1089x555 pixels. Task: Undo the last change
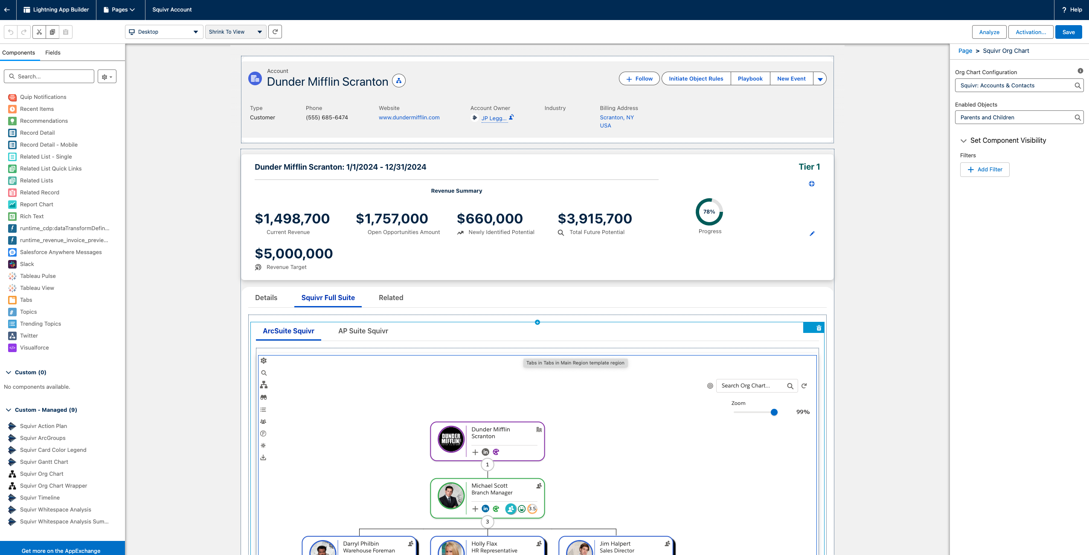(x=11, y=32)
